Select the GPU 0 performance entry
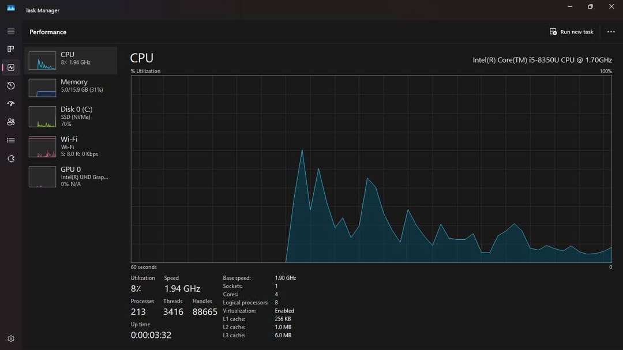623x350 pixels. [x=71, y=176]
